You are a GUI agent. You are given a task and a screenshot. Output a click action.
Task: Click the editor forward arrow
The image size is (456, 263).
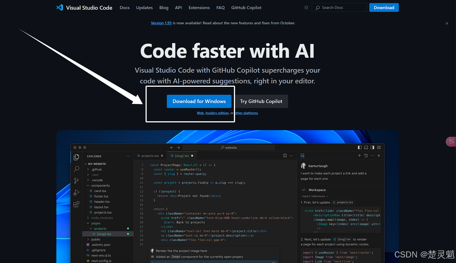(x=178, y=148)
